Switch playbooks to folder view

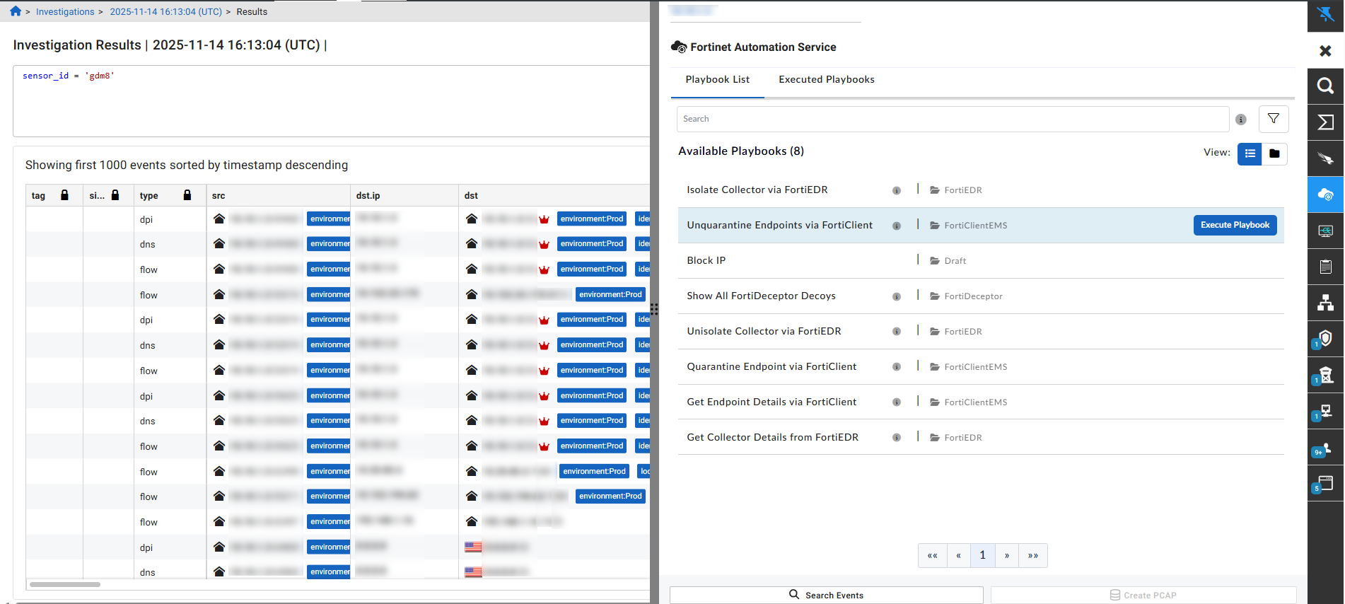click(x=1274, y=153)
